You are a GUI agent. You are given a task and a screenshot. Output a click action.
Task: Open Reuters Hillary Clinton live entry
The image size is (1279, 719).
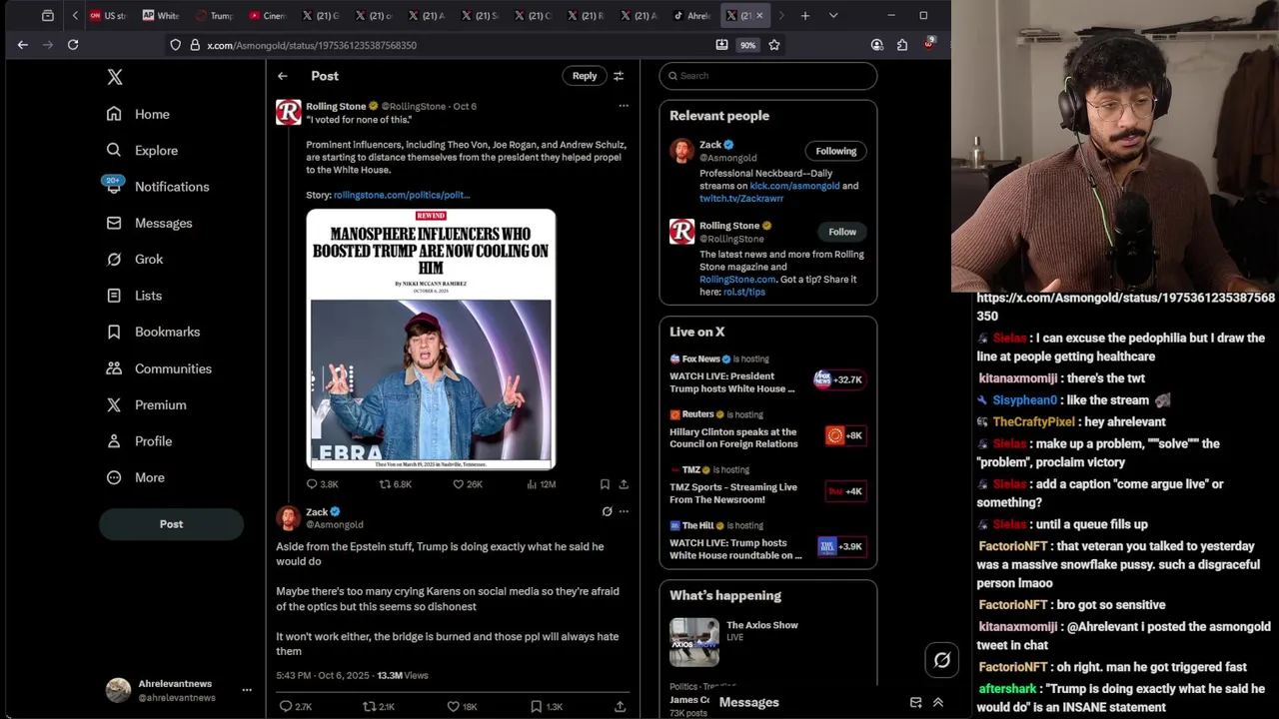coord(768,429)
